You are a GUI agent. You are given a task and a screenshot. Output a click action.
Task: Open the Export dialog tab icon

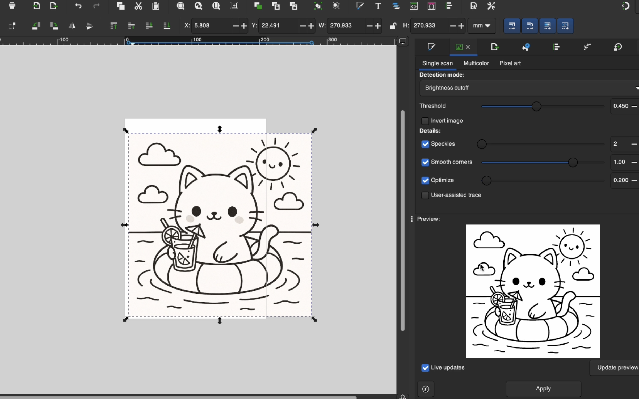pos(494,47)
